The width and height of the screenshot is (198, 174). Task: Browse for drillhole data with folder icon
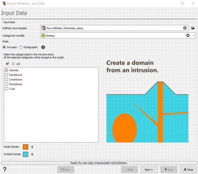pos(193,28)
